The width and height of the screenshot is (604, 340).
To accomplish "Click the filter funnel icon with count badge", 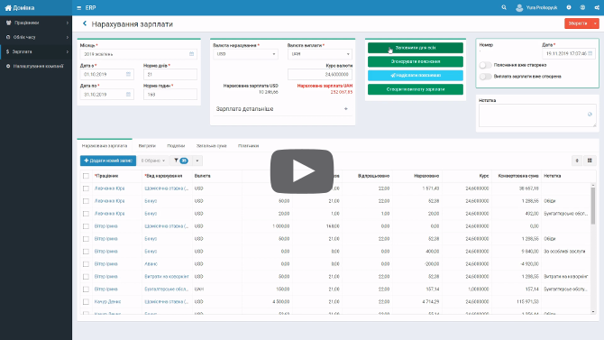I will [x=180, y=161].
